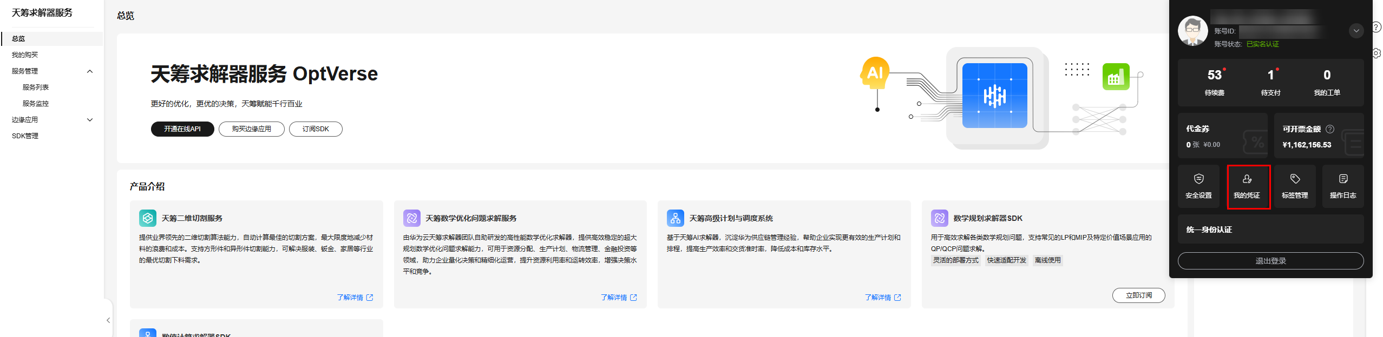
Task: Click the 0 我的工单 counter
Action: (1327, 82)
